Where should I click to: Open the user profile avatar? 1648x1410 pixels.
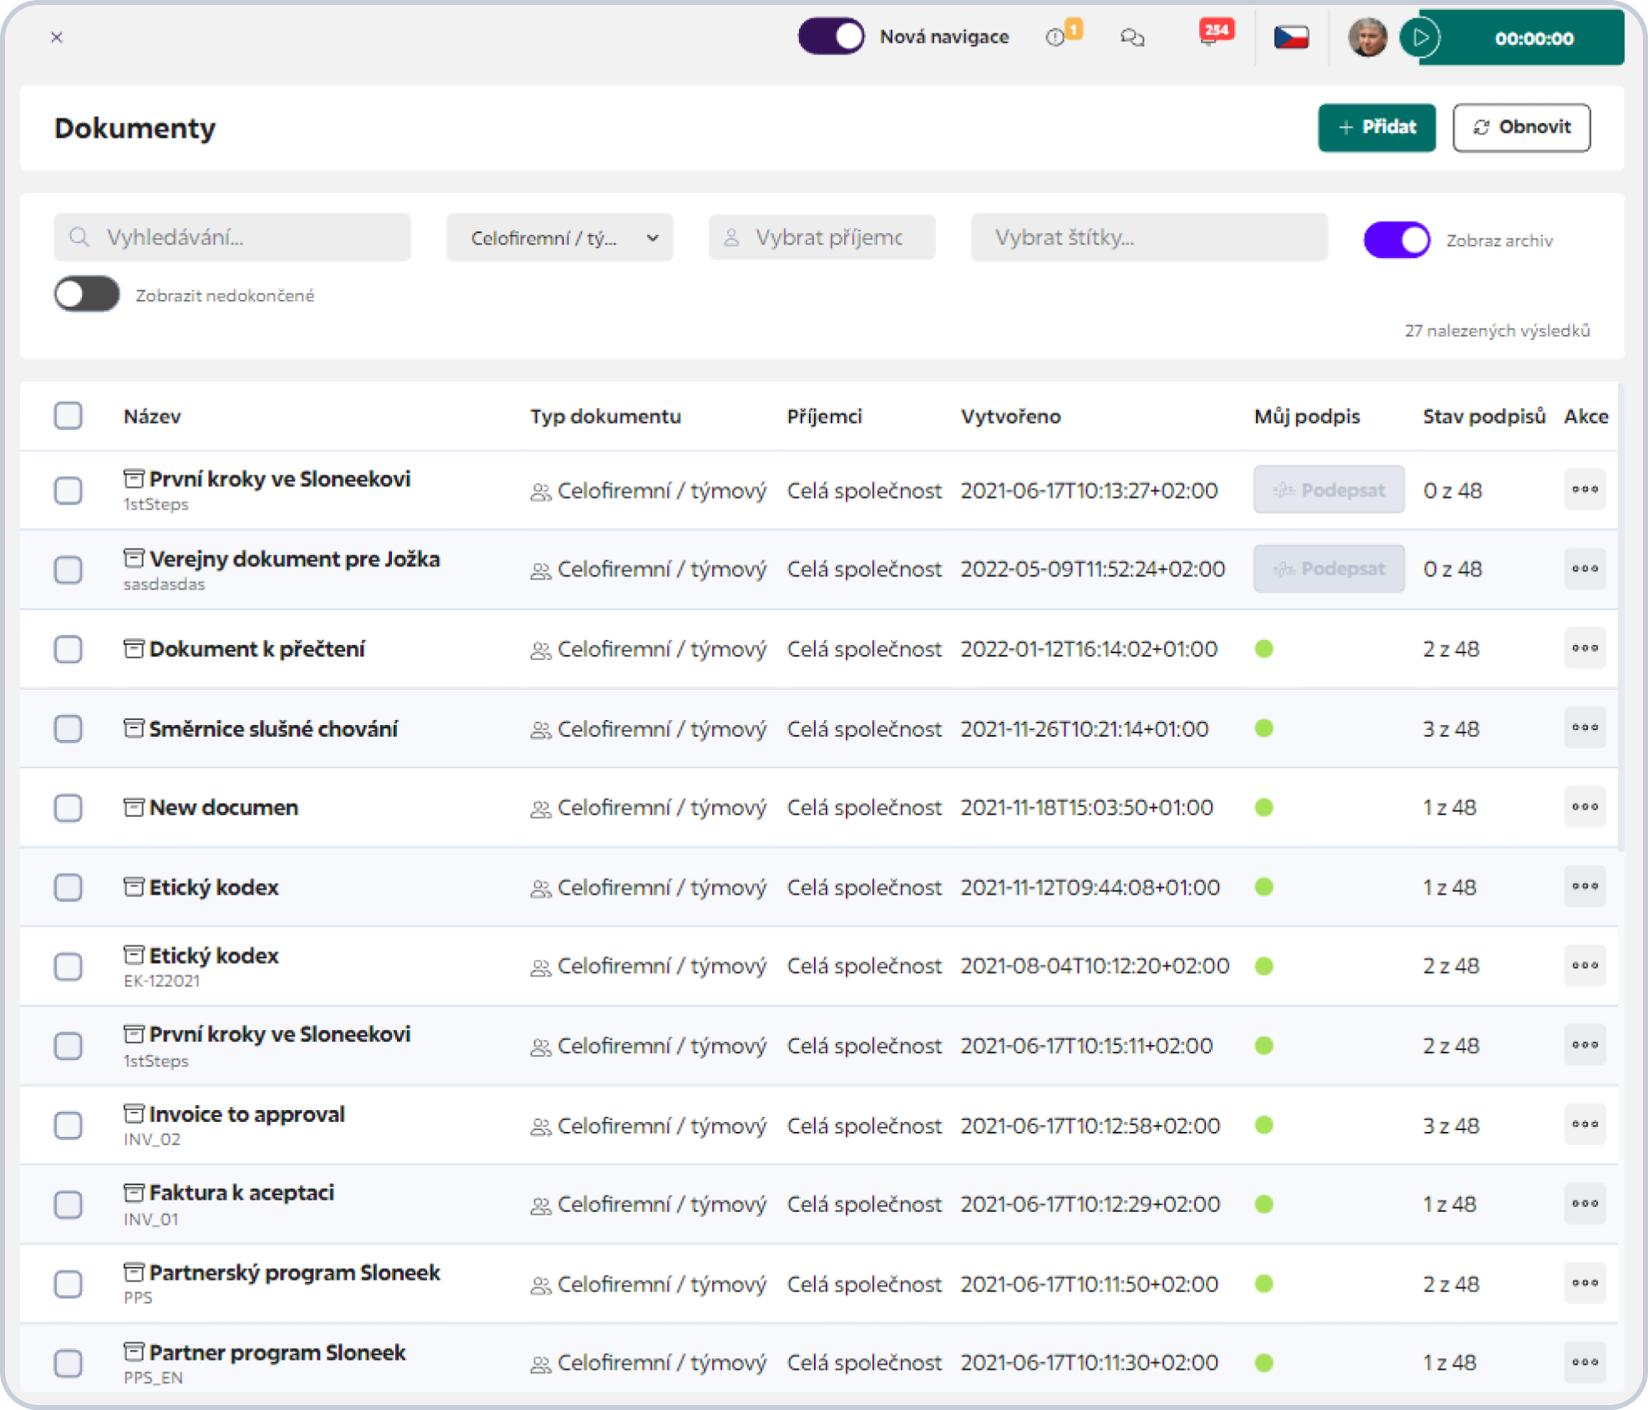coord(1367,38)
